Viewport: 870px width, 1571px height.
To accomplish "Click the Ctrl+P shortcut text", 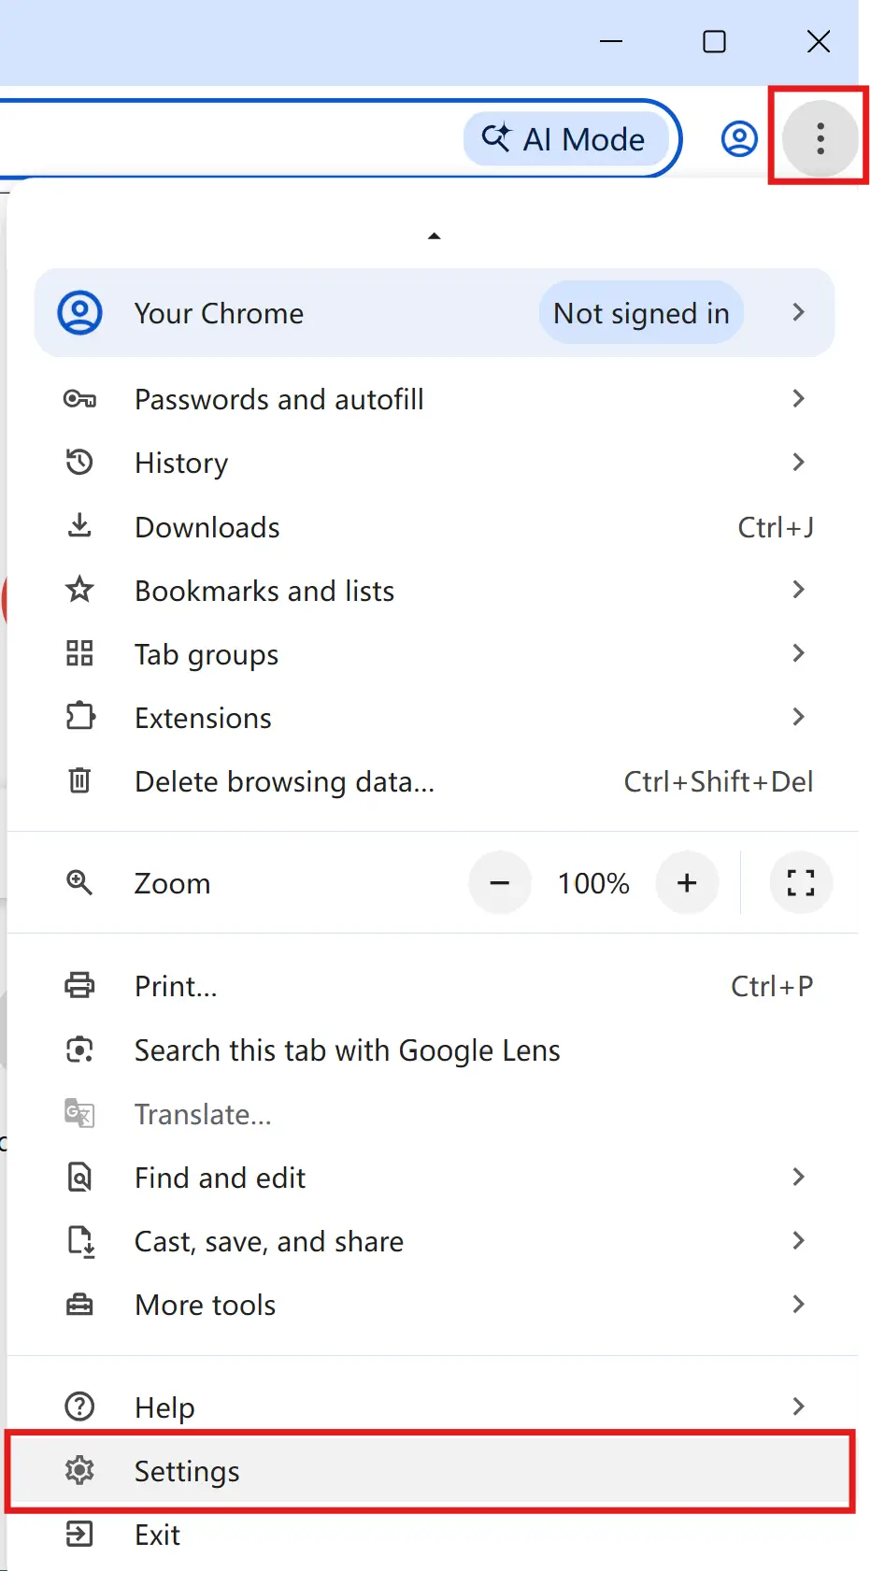I will pos(772,986).
